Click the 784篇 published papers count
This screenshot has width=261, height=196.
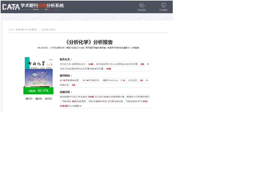click(x=91, y=97)
